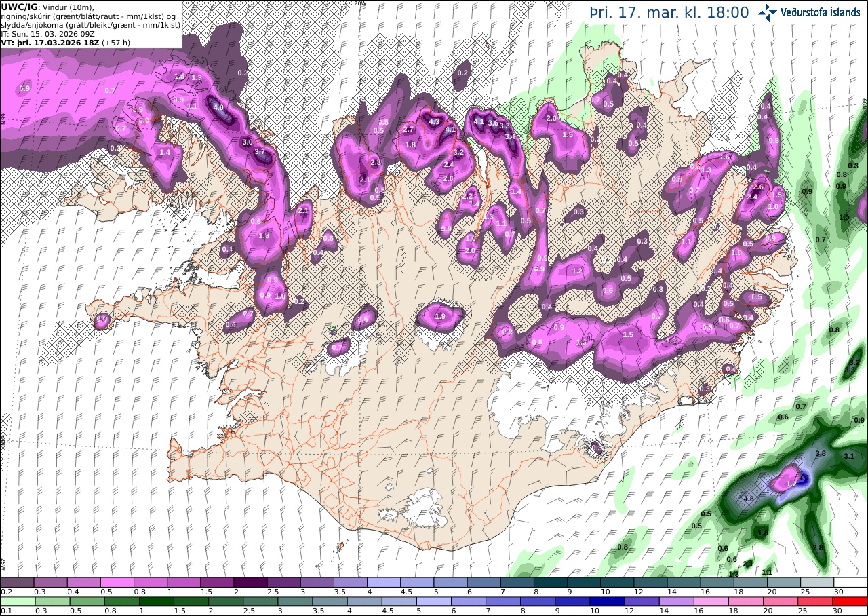Click the '2.7' snowfall value in the north
Screen dimensions: 868x616
pyautogui.click(x=409, y=129)
